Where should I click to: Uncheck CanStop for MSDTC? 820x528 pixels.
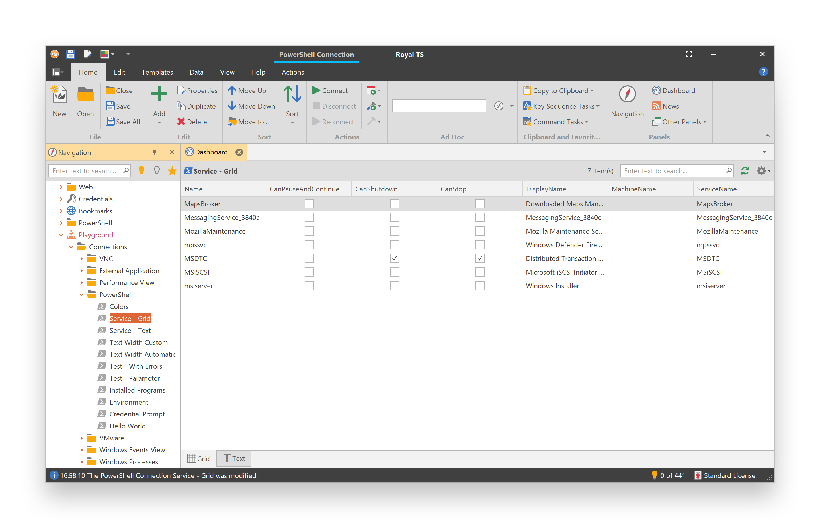pyautogui.click(x=480, y=258)
